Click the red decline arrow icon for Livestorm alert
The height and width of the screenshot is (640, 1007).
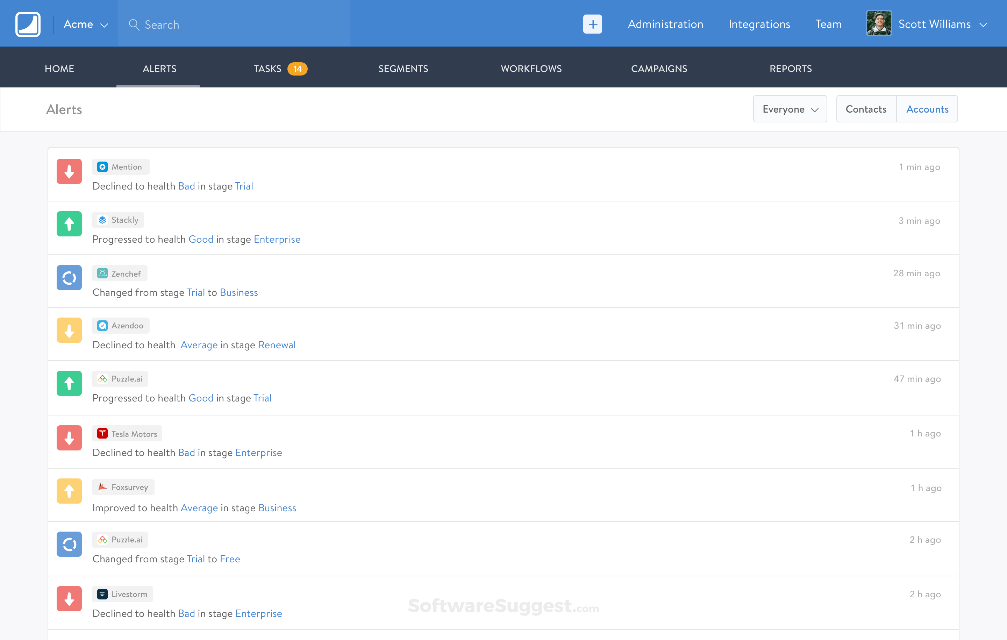point(69,599)
